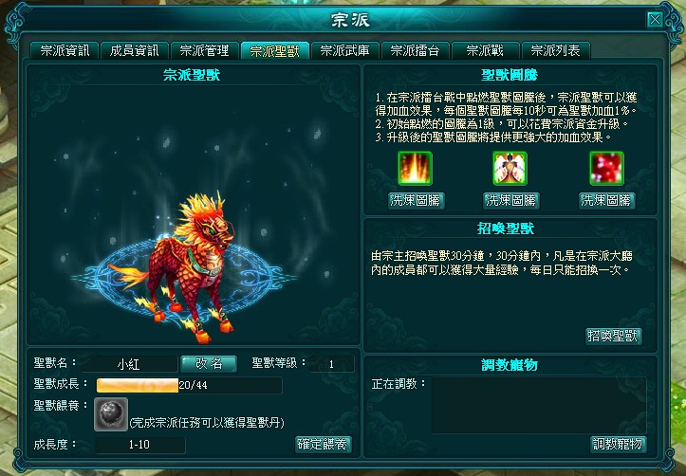Open the 宗派擂台 tab
The height and width of the screenshot is (476, 686).
(415, 50)
